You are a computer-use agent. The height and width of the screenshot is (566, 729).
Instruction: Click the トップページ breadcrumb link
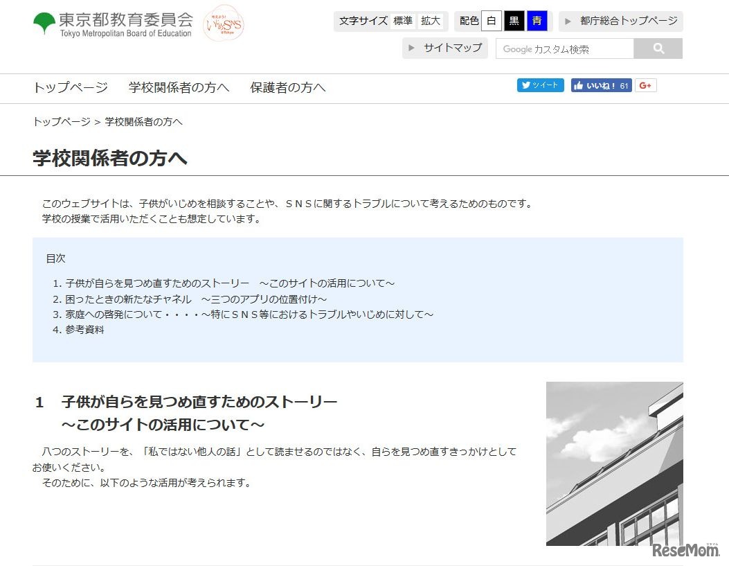click(62, 122)
